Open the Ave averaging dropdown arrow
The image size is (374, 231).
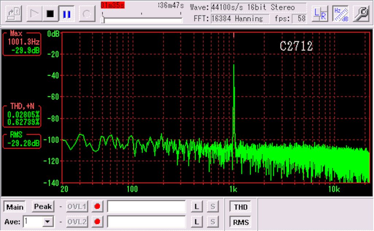pyautogui.click(x=48, y=222)
